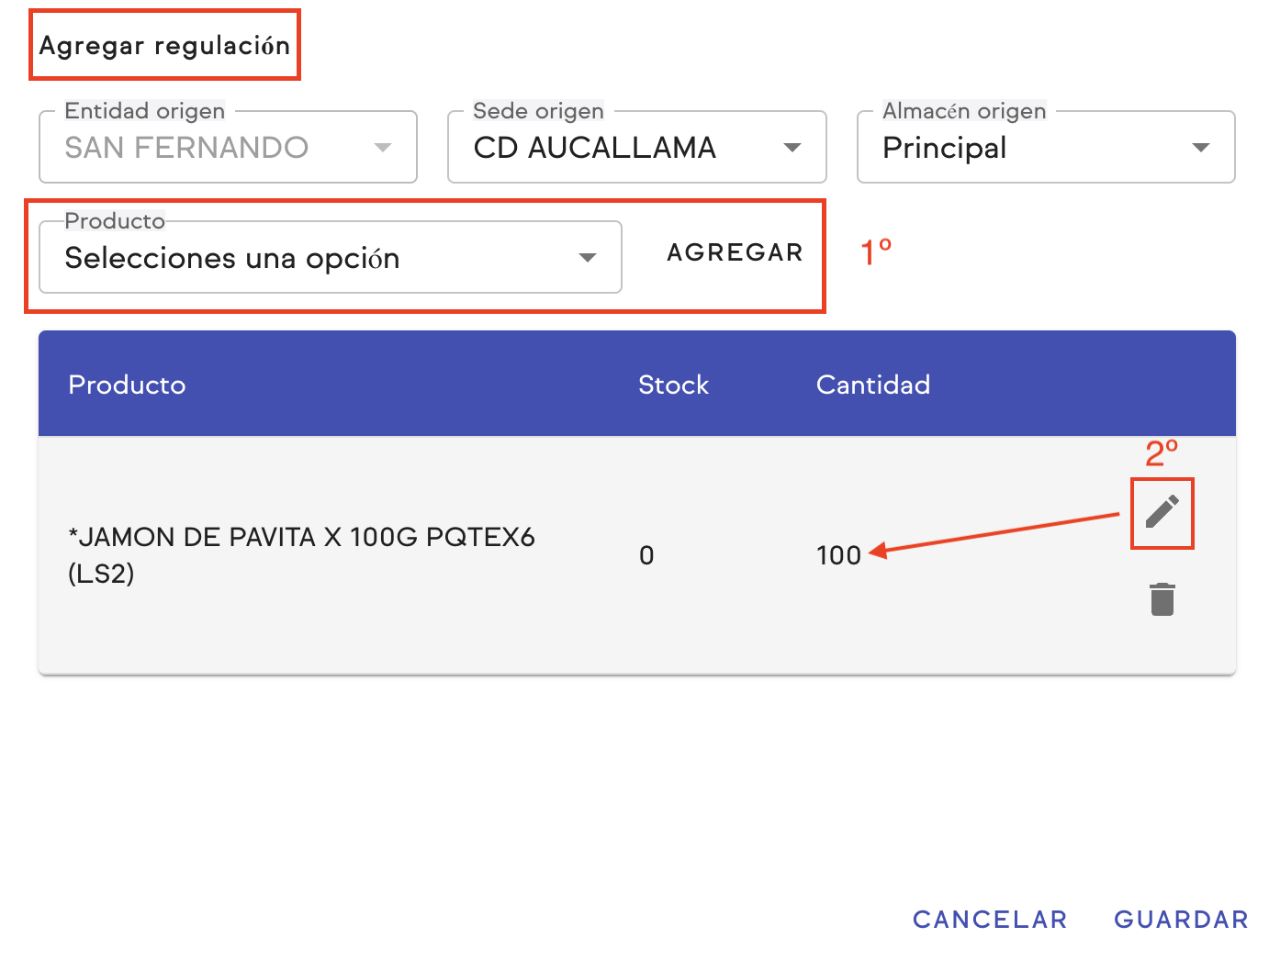Click the Producto column header
This screenshot has width=1269, height=960.
pyautogui.click(x=127, y=385)
